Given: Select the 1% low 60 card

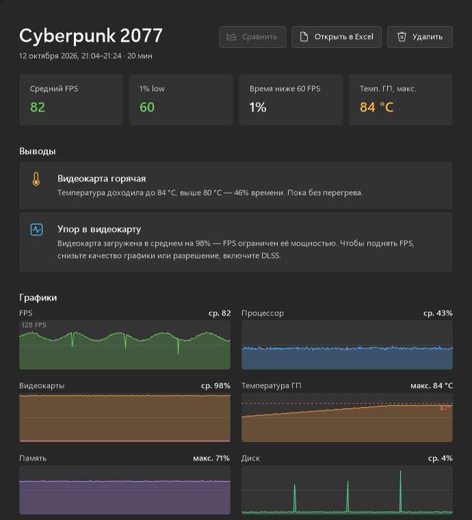Looking at the screenshot, I should (181, 100).
